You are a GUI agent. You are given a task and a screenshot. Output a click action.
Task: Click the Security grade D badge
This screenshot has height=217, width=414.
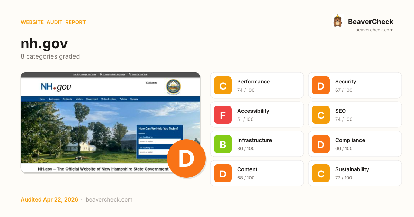point(321,85)
